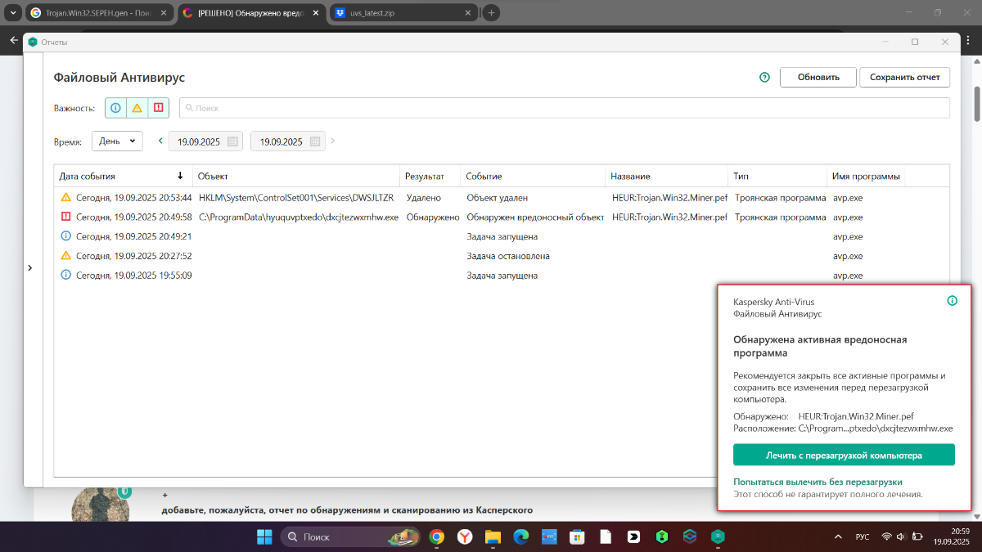Viewport: 982px width, 552px height.
Task: Switch the РУС input language indicator
Action: coord(863,536)
